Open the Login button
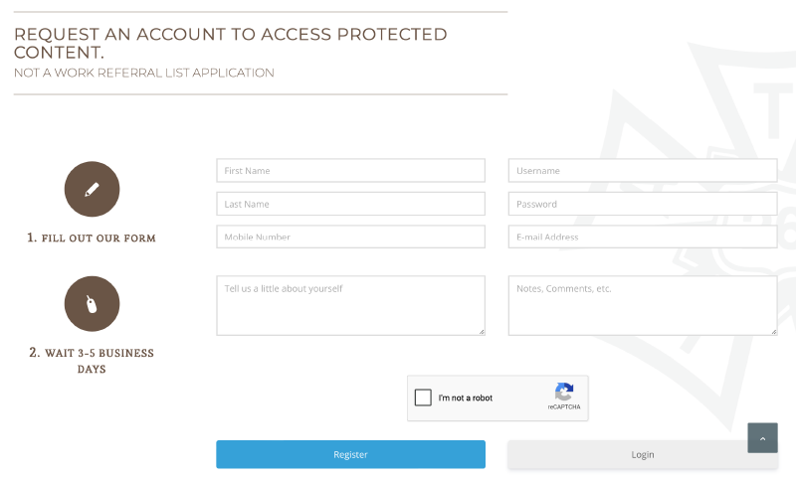796x479 pixels. point(643,455)
